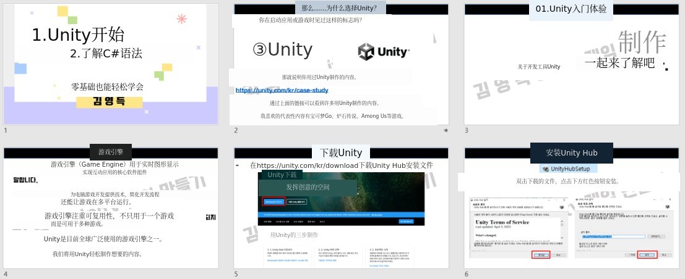The height and width of the screenshot is (279, 685).
Task: Click the red-outlined download button on slide 5
Action: tap(273, 201)
